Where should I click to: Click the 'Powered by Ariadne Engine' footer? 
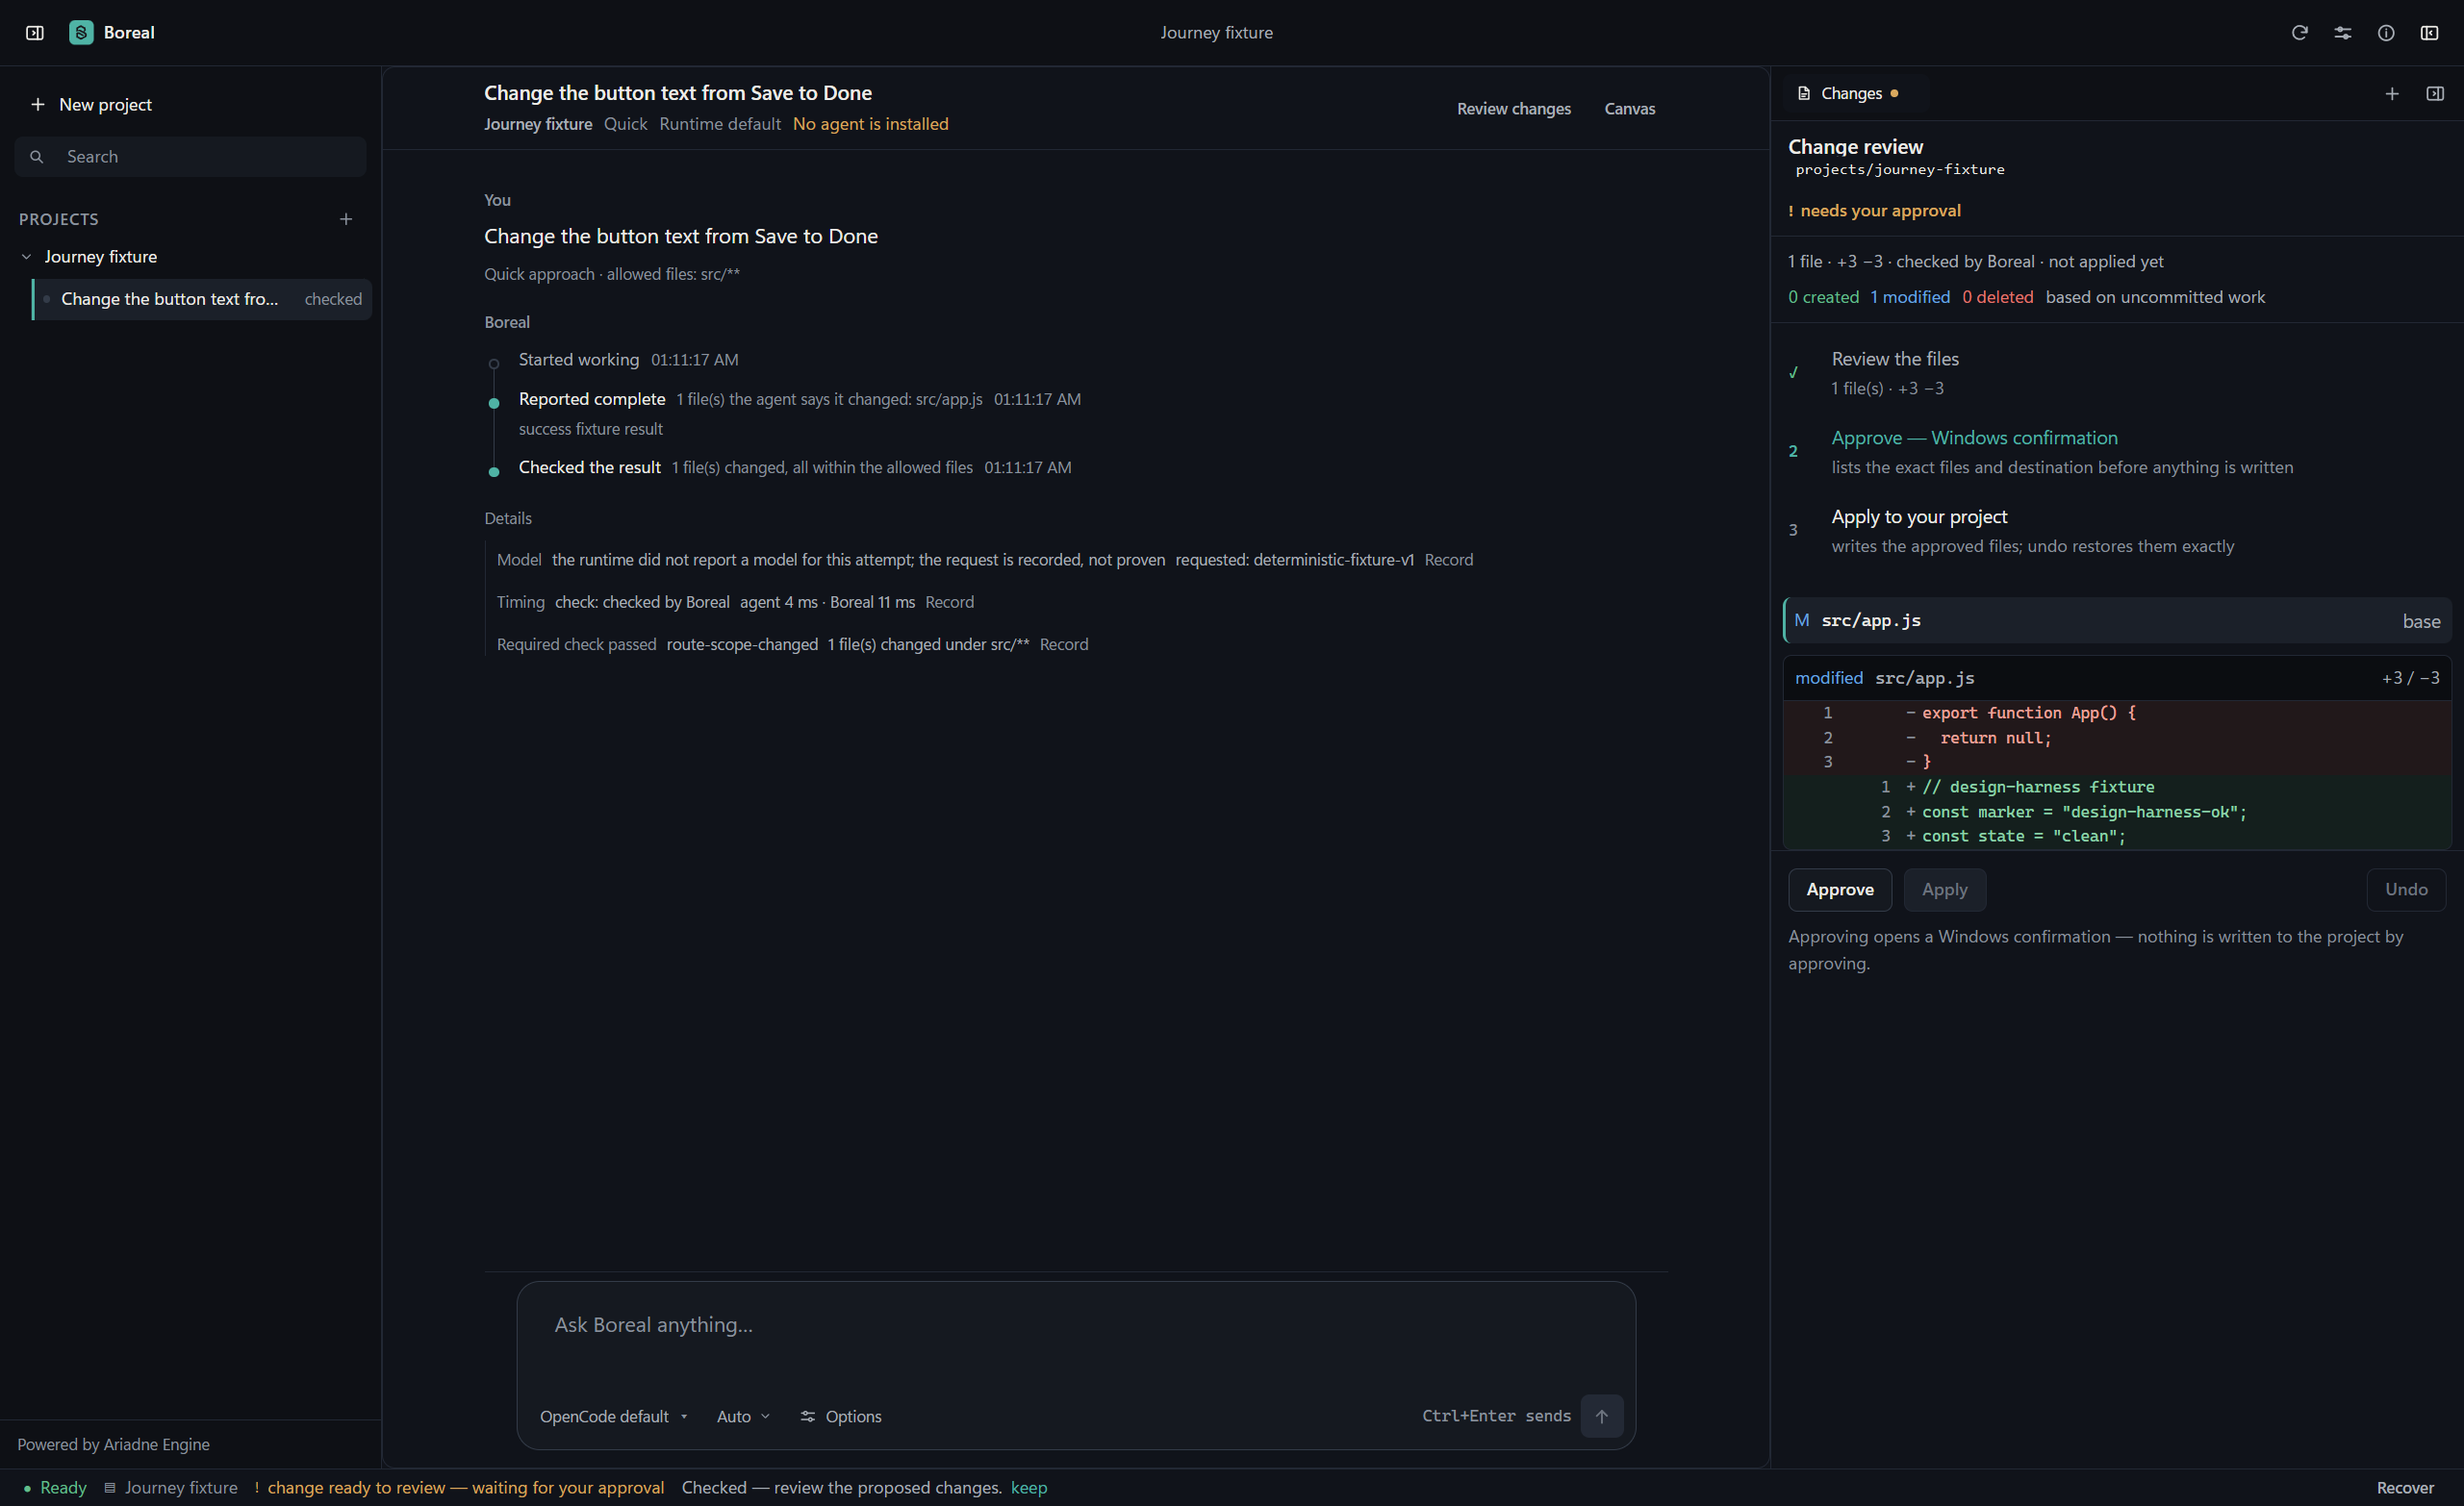tap(113, 1445)
